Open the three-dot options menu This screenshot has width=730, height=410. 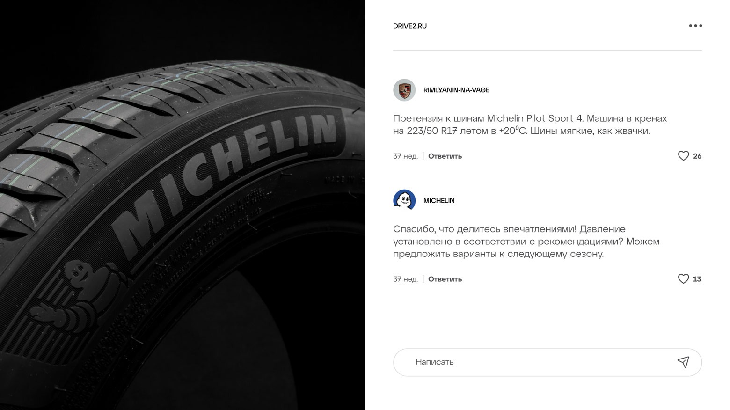click(695, 26)
